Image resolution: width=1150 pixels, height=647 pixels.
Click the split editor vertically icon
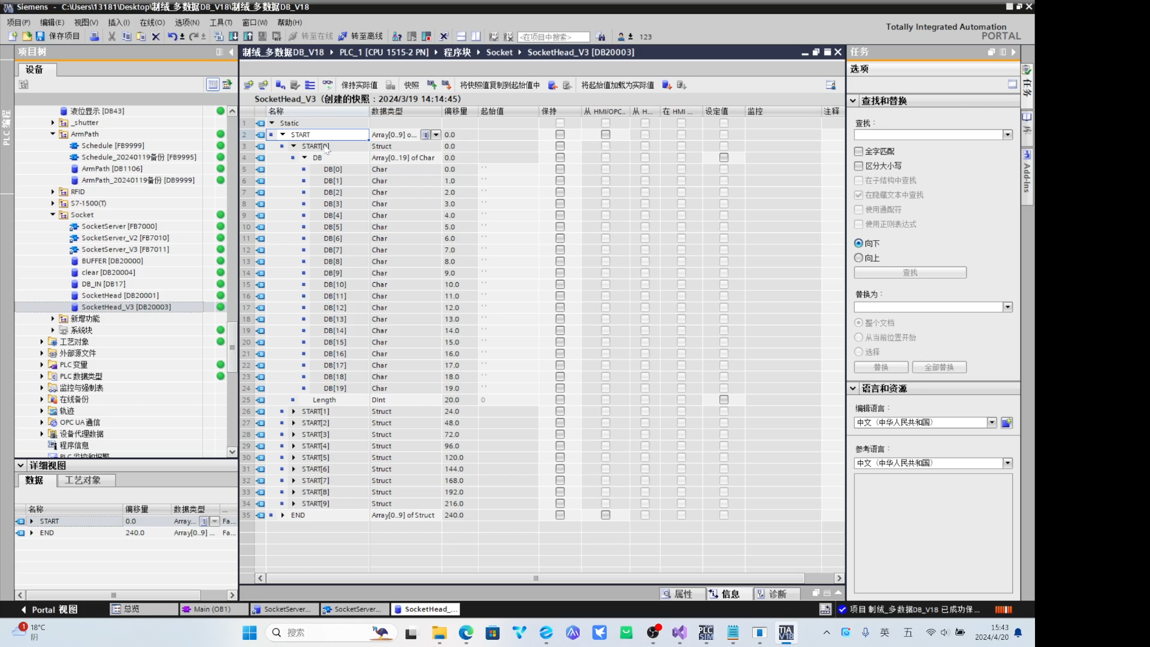[476, 37]
